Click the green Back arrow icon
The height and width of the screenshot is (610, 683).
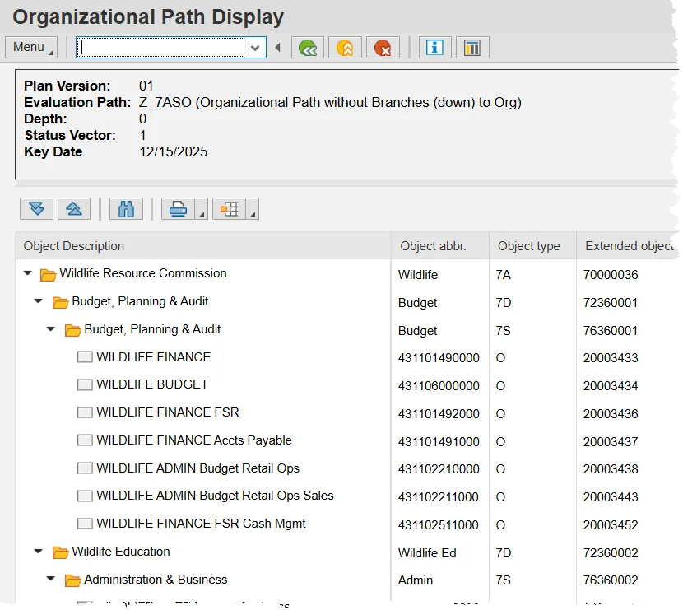tap(308, 48)
